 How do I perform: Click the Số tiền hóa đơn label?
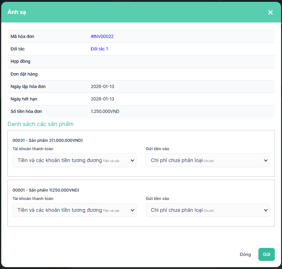[26, 111]
